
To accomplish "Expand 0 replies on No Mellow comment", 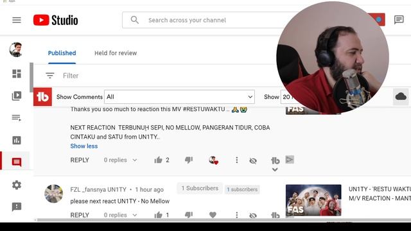I will 120,215.
